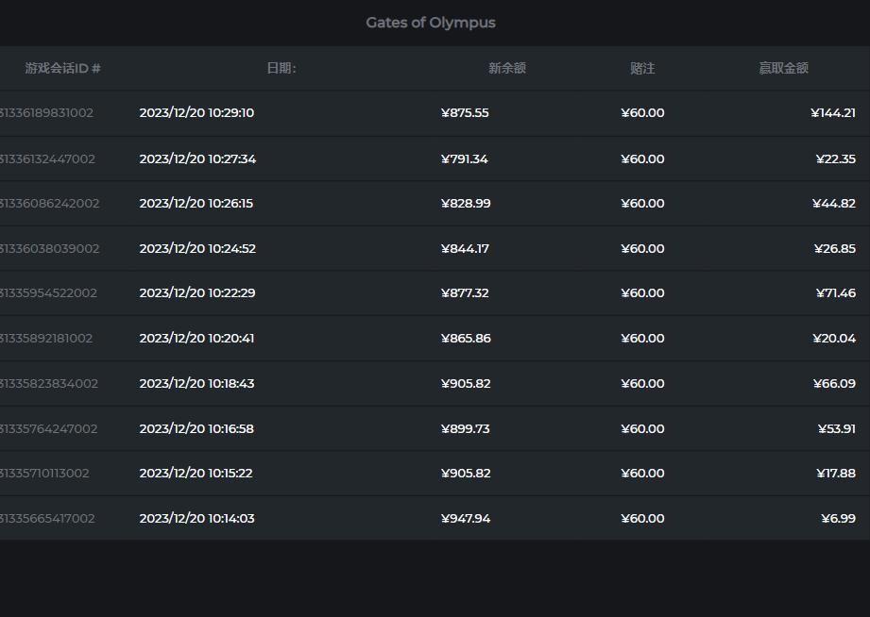Viewport: 870px width, 617px height.
Task: Select balance value ¥791.34
Action: point(465,159)
